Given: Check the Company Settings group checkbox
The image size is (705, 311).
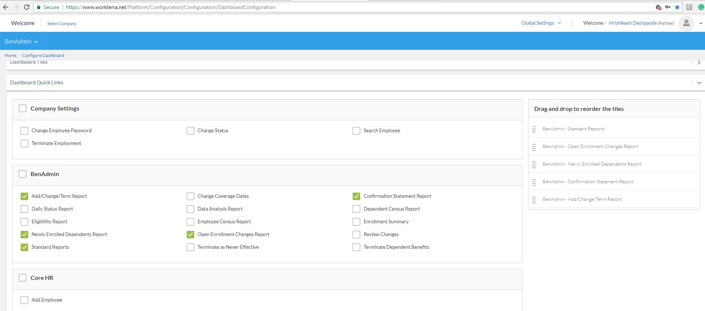Looking at the screenshot, I should 23,108.
